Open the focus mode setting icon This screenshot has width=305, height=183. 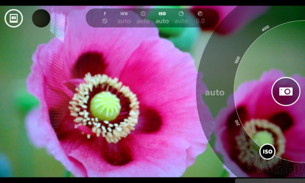pyautogui.click(x=143, y=14)
